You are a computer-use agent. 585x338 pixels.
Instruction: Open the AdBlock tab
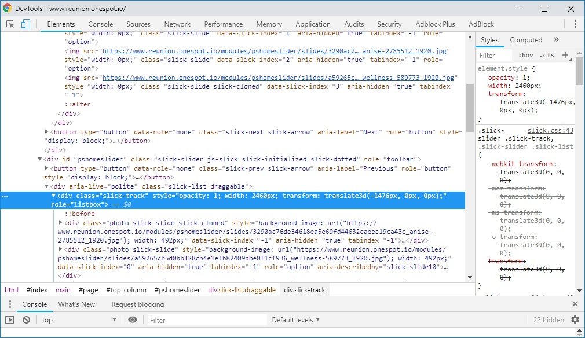(x=481, y=24)
